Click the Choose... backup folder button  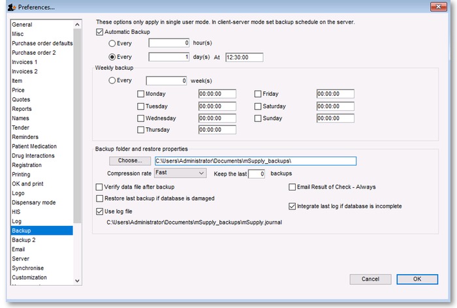(129, 161)
